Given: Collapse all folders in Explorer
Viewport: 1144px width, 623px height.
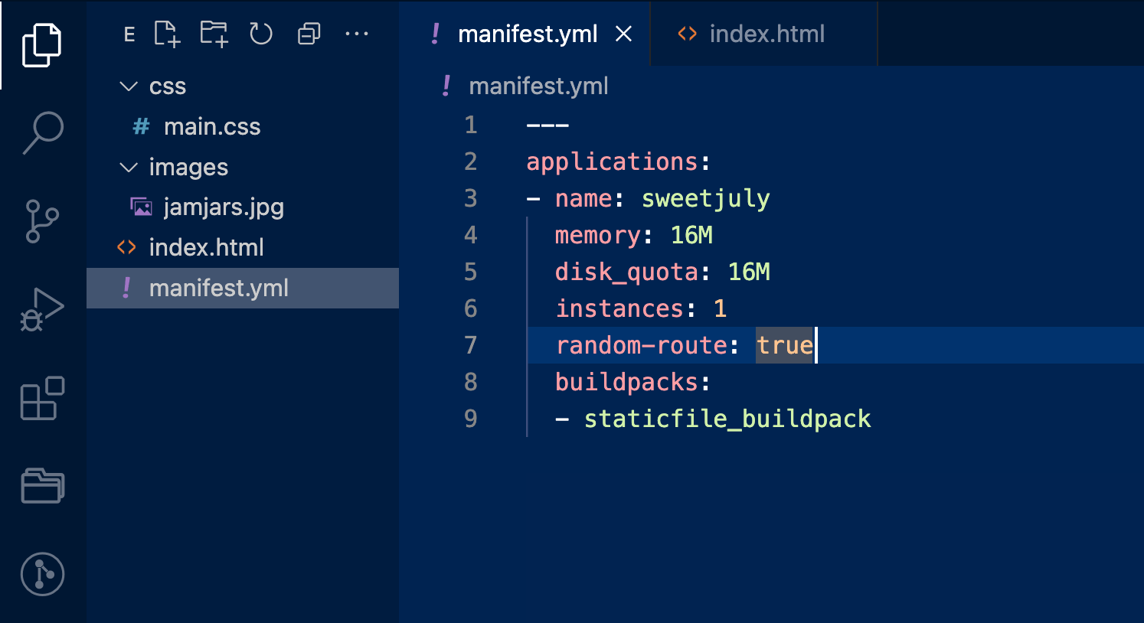Looking at the screenshot, I should 309,34.
